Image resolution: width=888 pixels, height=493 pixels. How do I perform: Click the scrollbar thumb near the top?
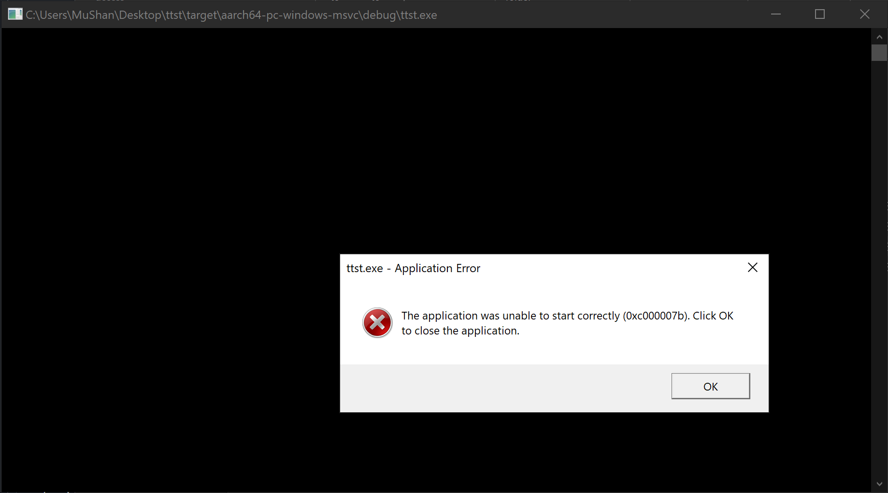pyautogui.click(x=879, y=53)
